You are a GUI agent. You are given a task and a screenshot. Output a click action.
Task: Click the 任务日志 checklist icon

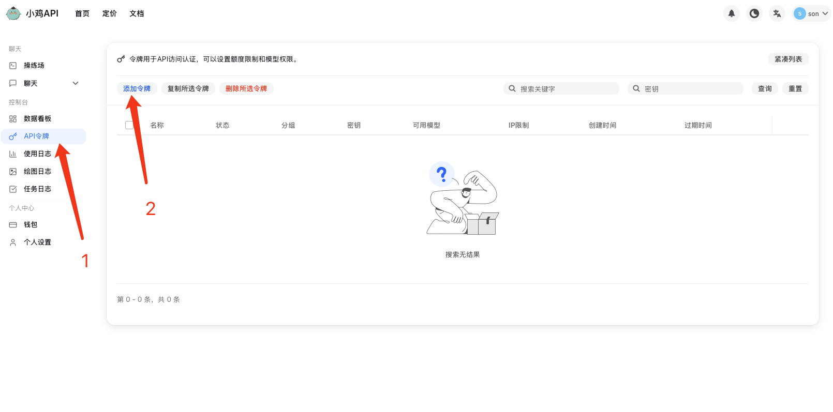13,189
